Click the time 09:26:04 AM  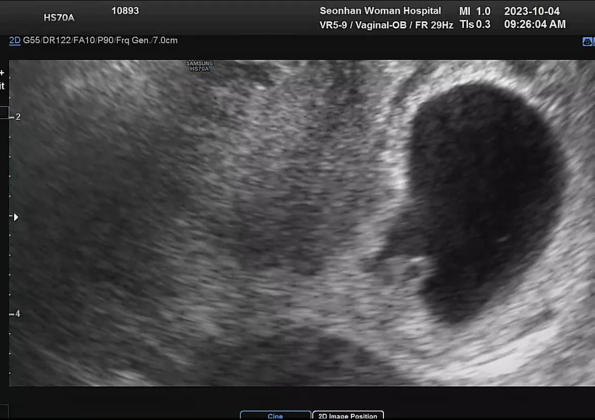(534, 24)
